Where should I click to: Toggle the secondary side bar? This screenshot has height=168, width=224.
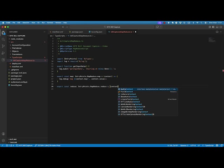(221, 27)
